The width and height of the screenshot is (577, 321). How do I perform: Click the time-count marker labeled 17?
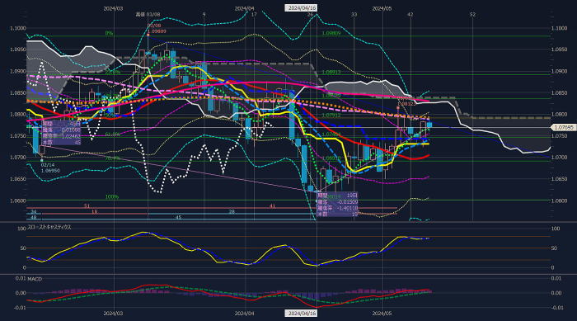[x=254, y=14]
